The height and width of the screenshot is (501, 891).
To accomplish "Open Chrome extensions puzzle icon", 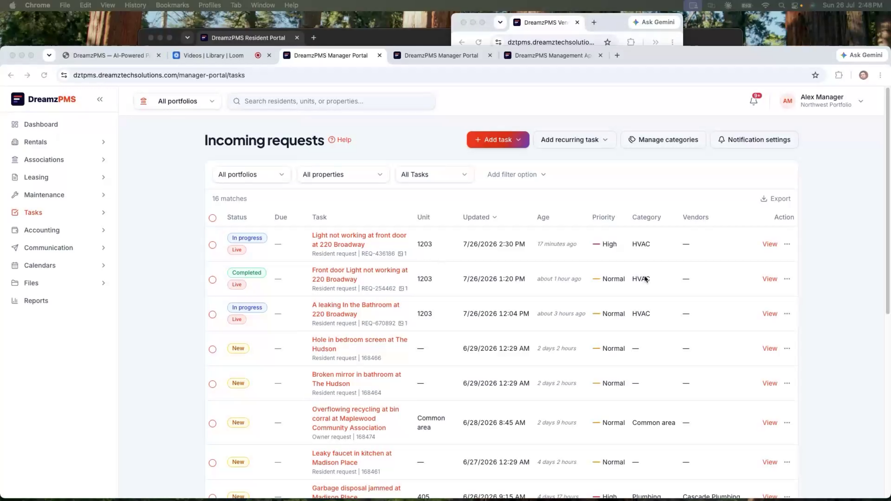I will coord(839,75).
